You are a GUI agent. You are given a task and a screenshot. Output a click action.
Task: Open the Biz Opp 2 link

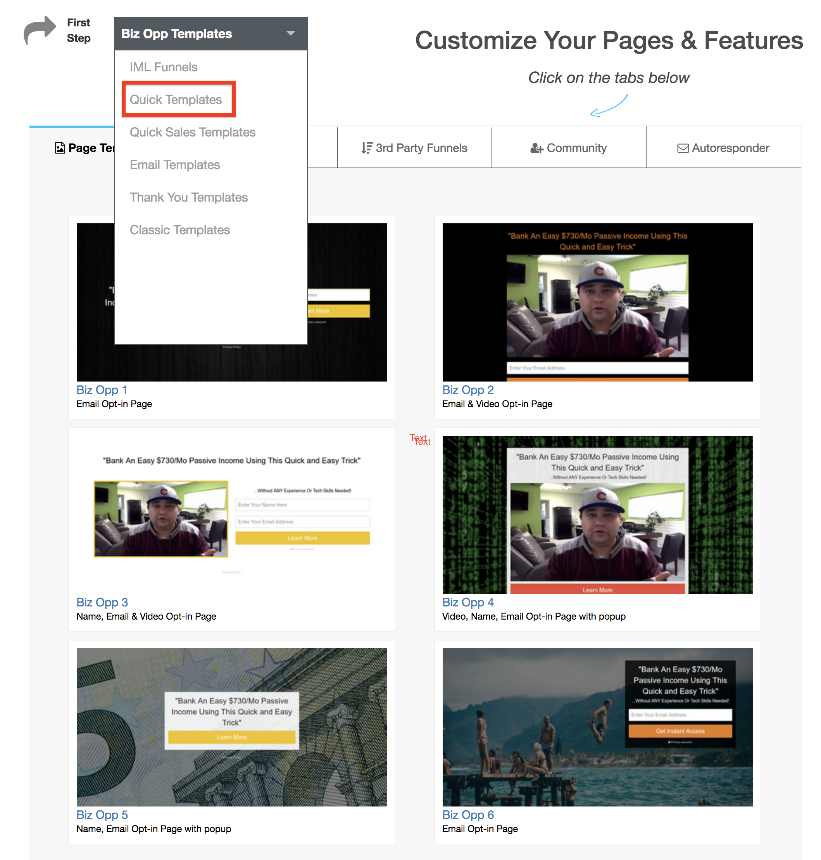pos(468,390)
